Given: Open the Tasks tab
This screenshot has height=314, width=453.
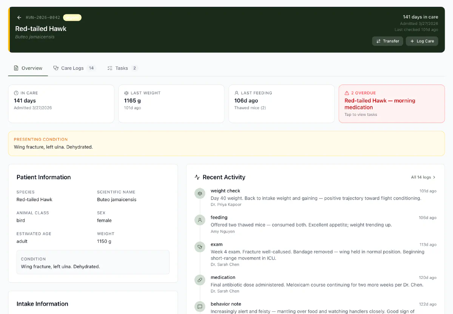Looking at the screenshot, I should click(x=122, y=68).
